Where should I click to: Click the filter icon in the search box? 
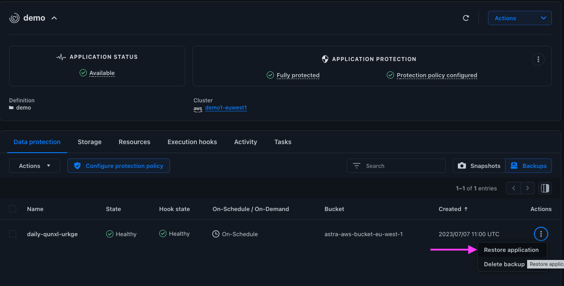pos(357,166)
